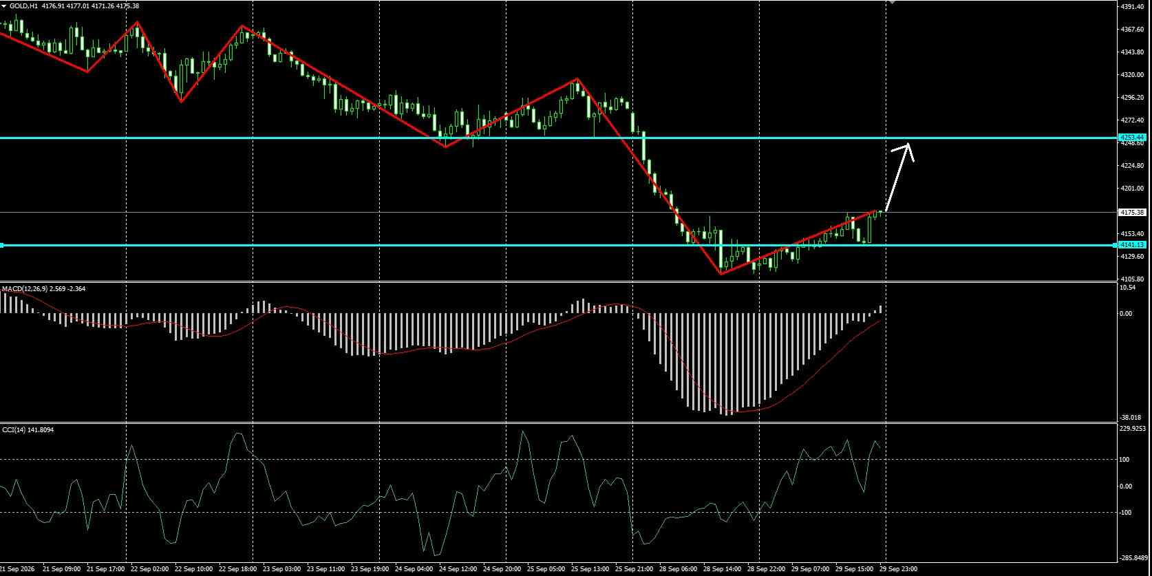Image resolution: width=1152 pixels, height=576 pixels.
Task: Click the 4320.00 price scale value
Action: [1132, 75]
